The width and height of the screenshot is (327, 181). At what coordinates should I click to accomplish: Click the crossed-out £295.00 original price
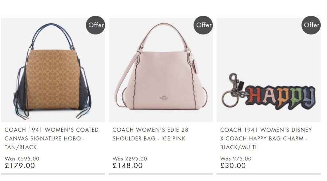coord(136,159)
